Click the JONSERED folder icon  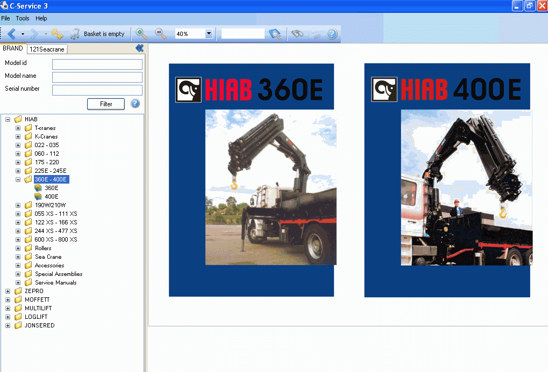coord(18,325)
